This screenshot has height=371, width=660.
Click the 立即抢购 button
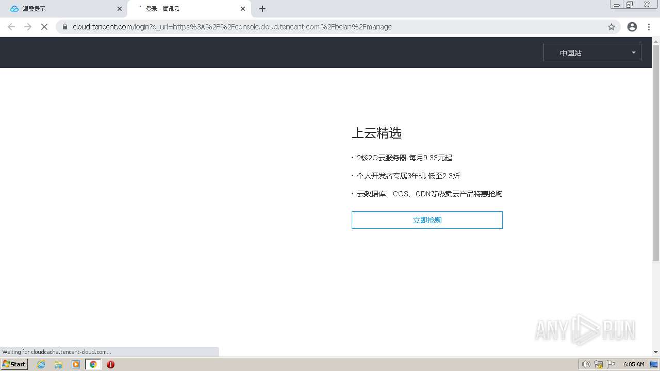tap(427, 220)
